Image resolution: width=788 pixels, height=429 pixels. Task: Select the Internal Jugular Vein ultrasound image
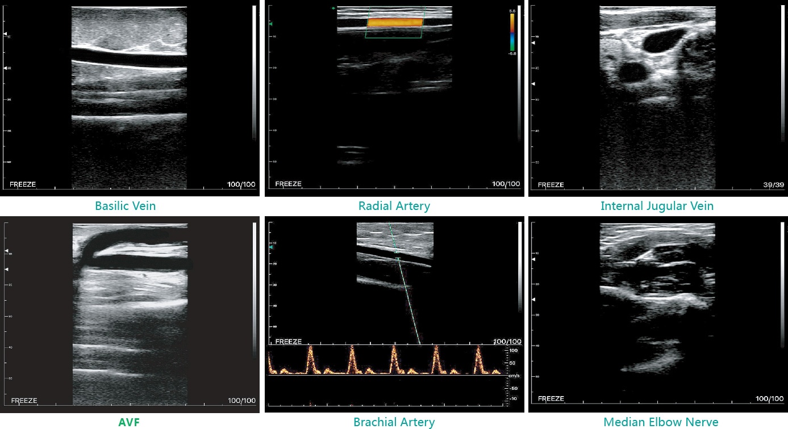click(658, 98)
